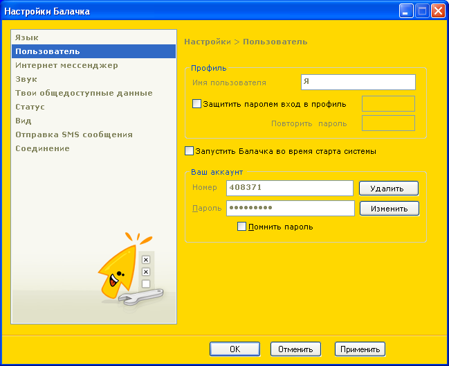Check the Помнить пароль checkbox

241,227
